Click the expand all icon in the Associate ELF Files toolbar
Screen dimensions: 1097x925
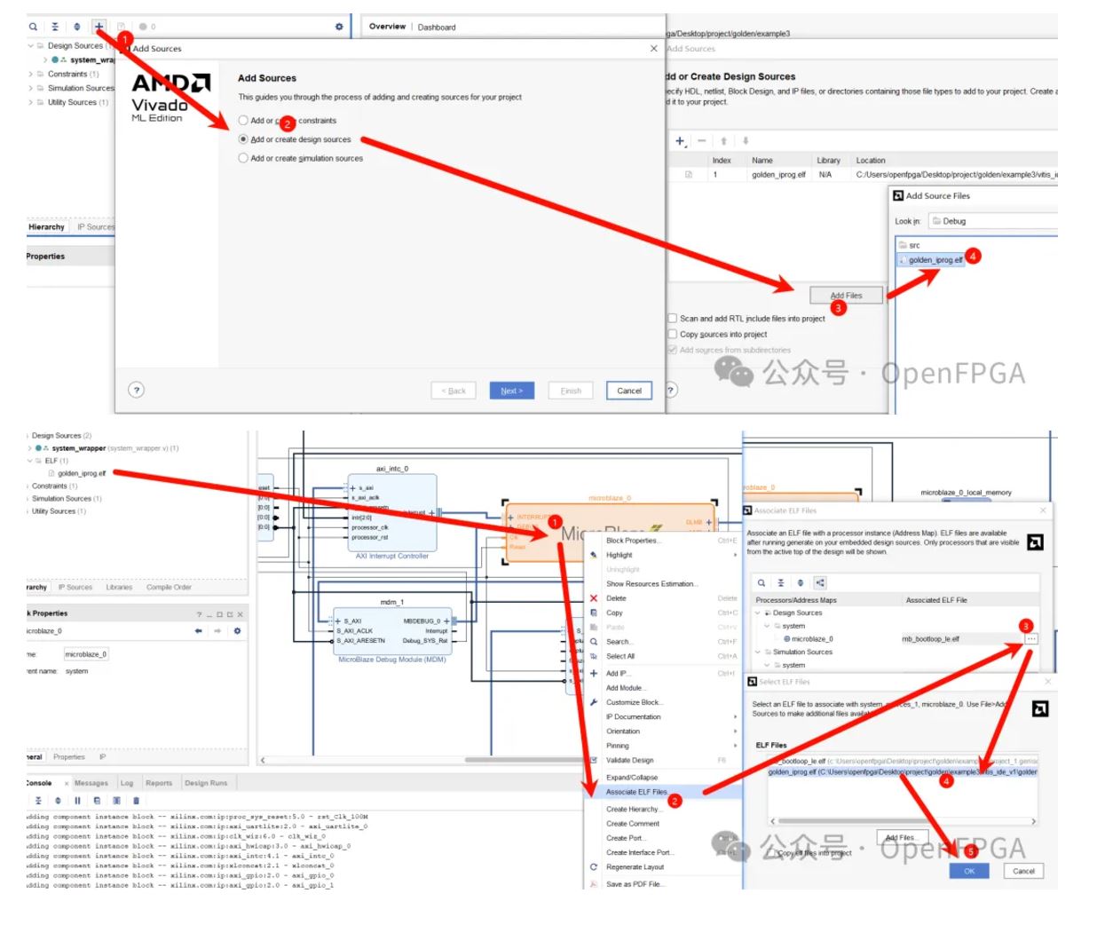pos(800,582)
